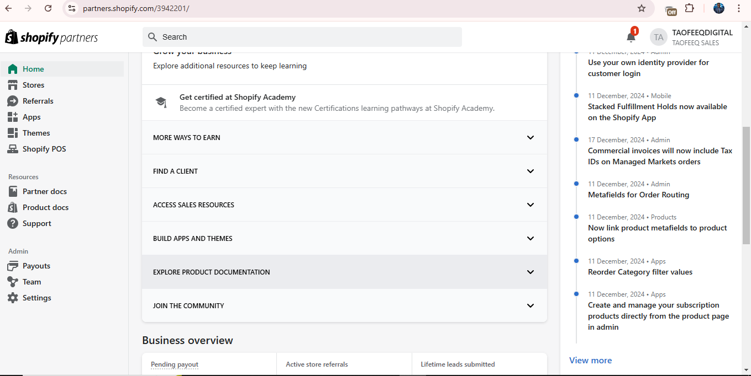
Task: Click the Support question mark icon
Action: point(13,223)
